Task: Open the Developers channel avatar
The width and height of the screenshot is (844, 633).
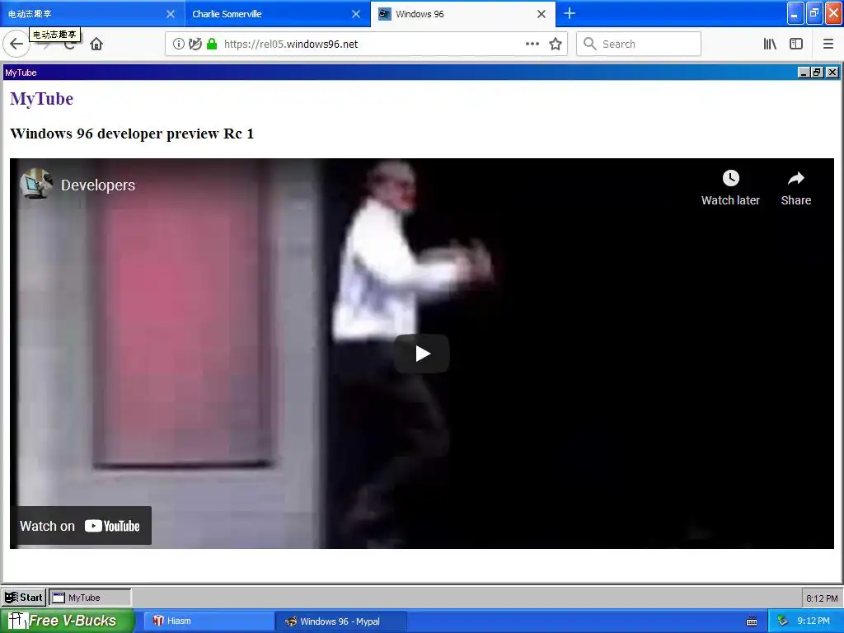Action: 36,184
